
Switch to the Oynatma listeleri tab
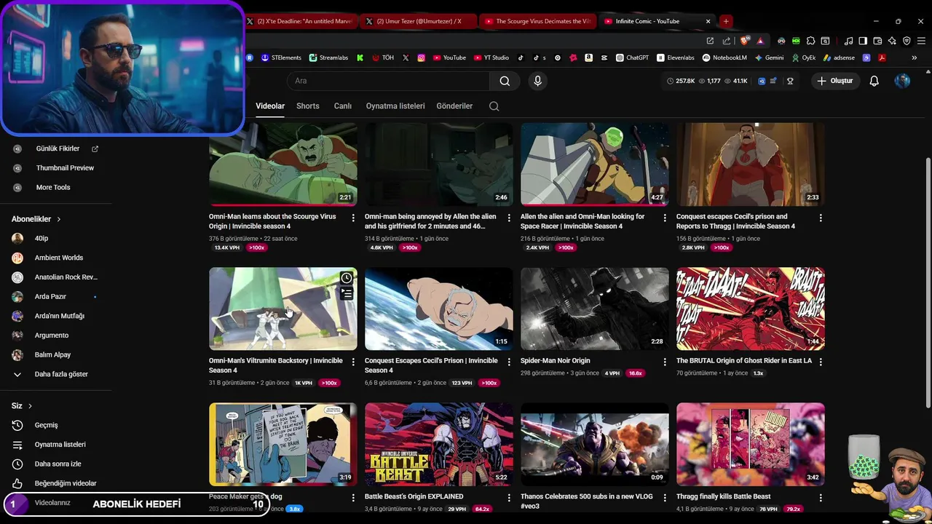pos(395,106)
